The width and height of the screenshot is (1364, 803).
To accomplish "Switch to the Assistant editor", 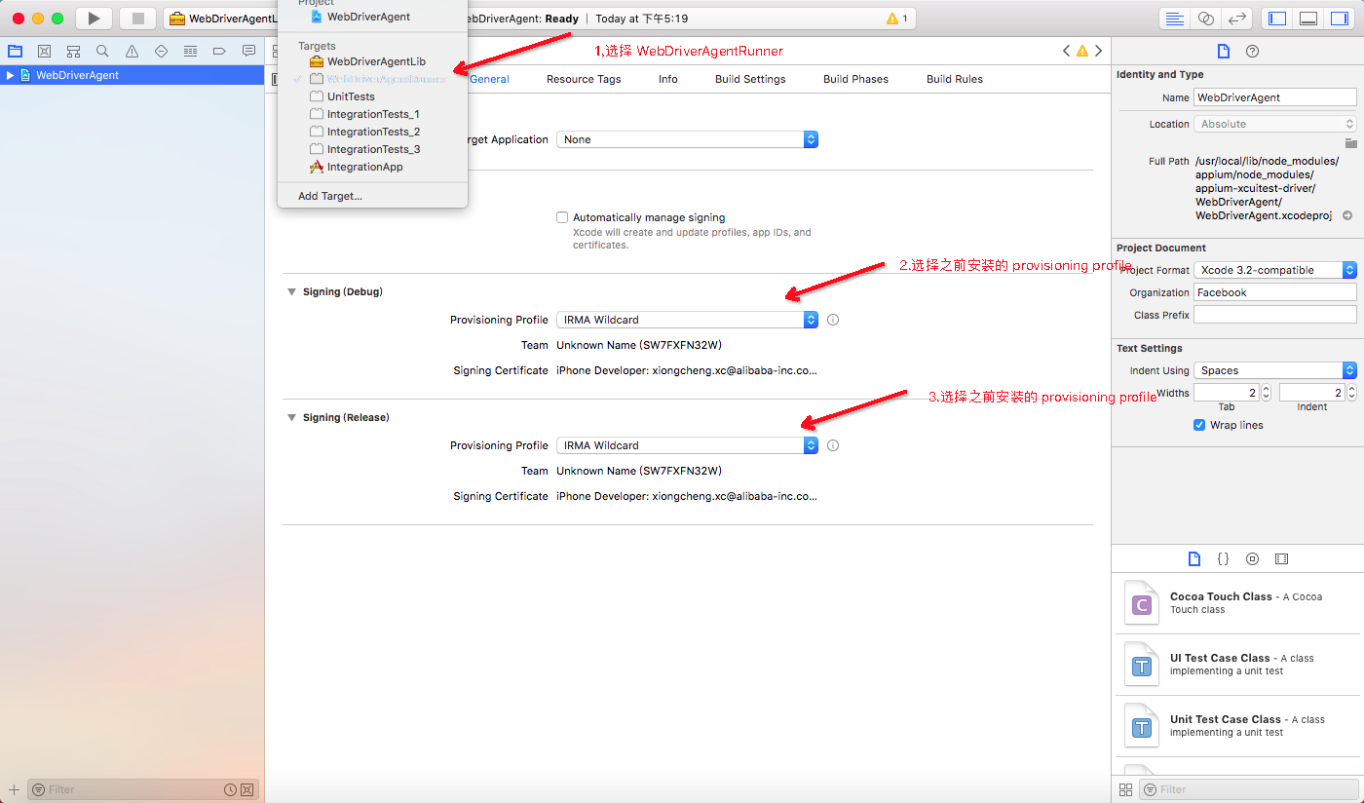I will (1206, 19).
